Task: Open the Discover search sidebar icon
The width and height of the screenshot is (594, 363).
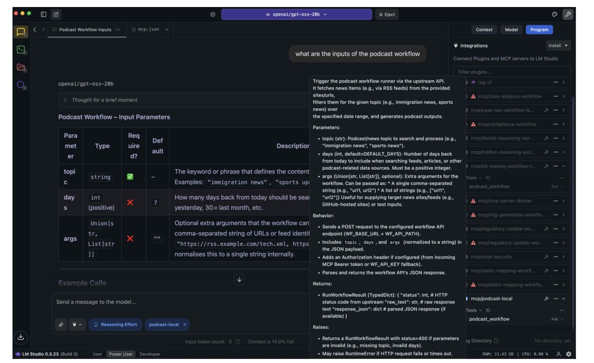Action: tap(21, 85)
